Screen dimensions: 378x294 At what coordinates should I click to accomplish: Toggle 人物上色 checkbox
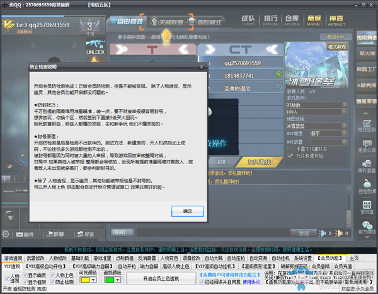coord(52,275)
